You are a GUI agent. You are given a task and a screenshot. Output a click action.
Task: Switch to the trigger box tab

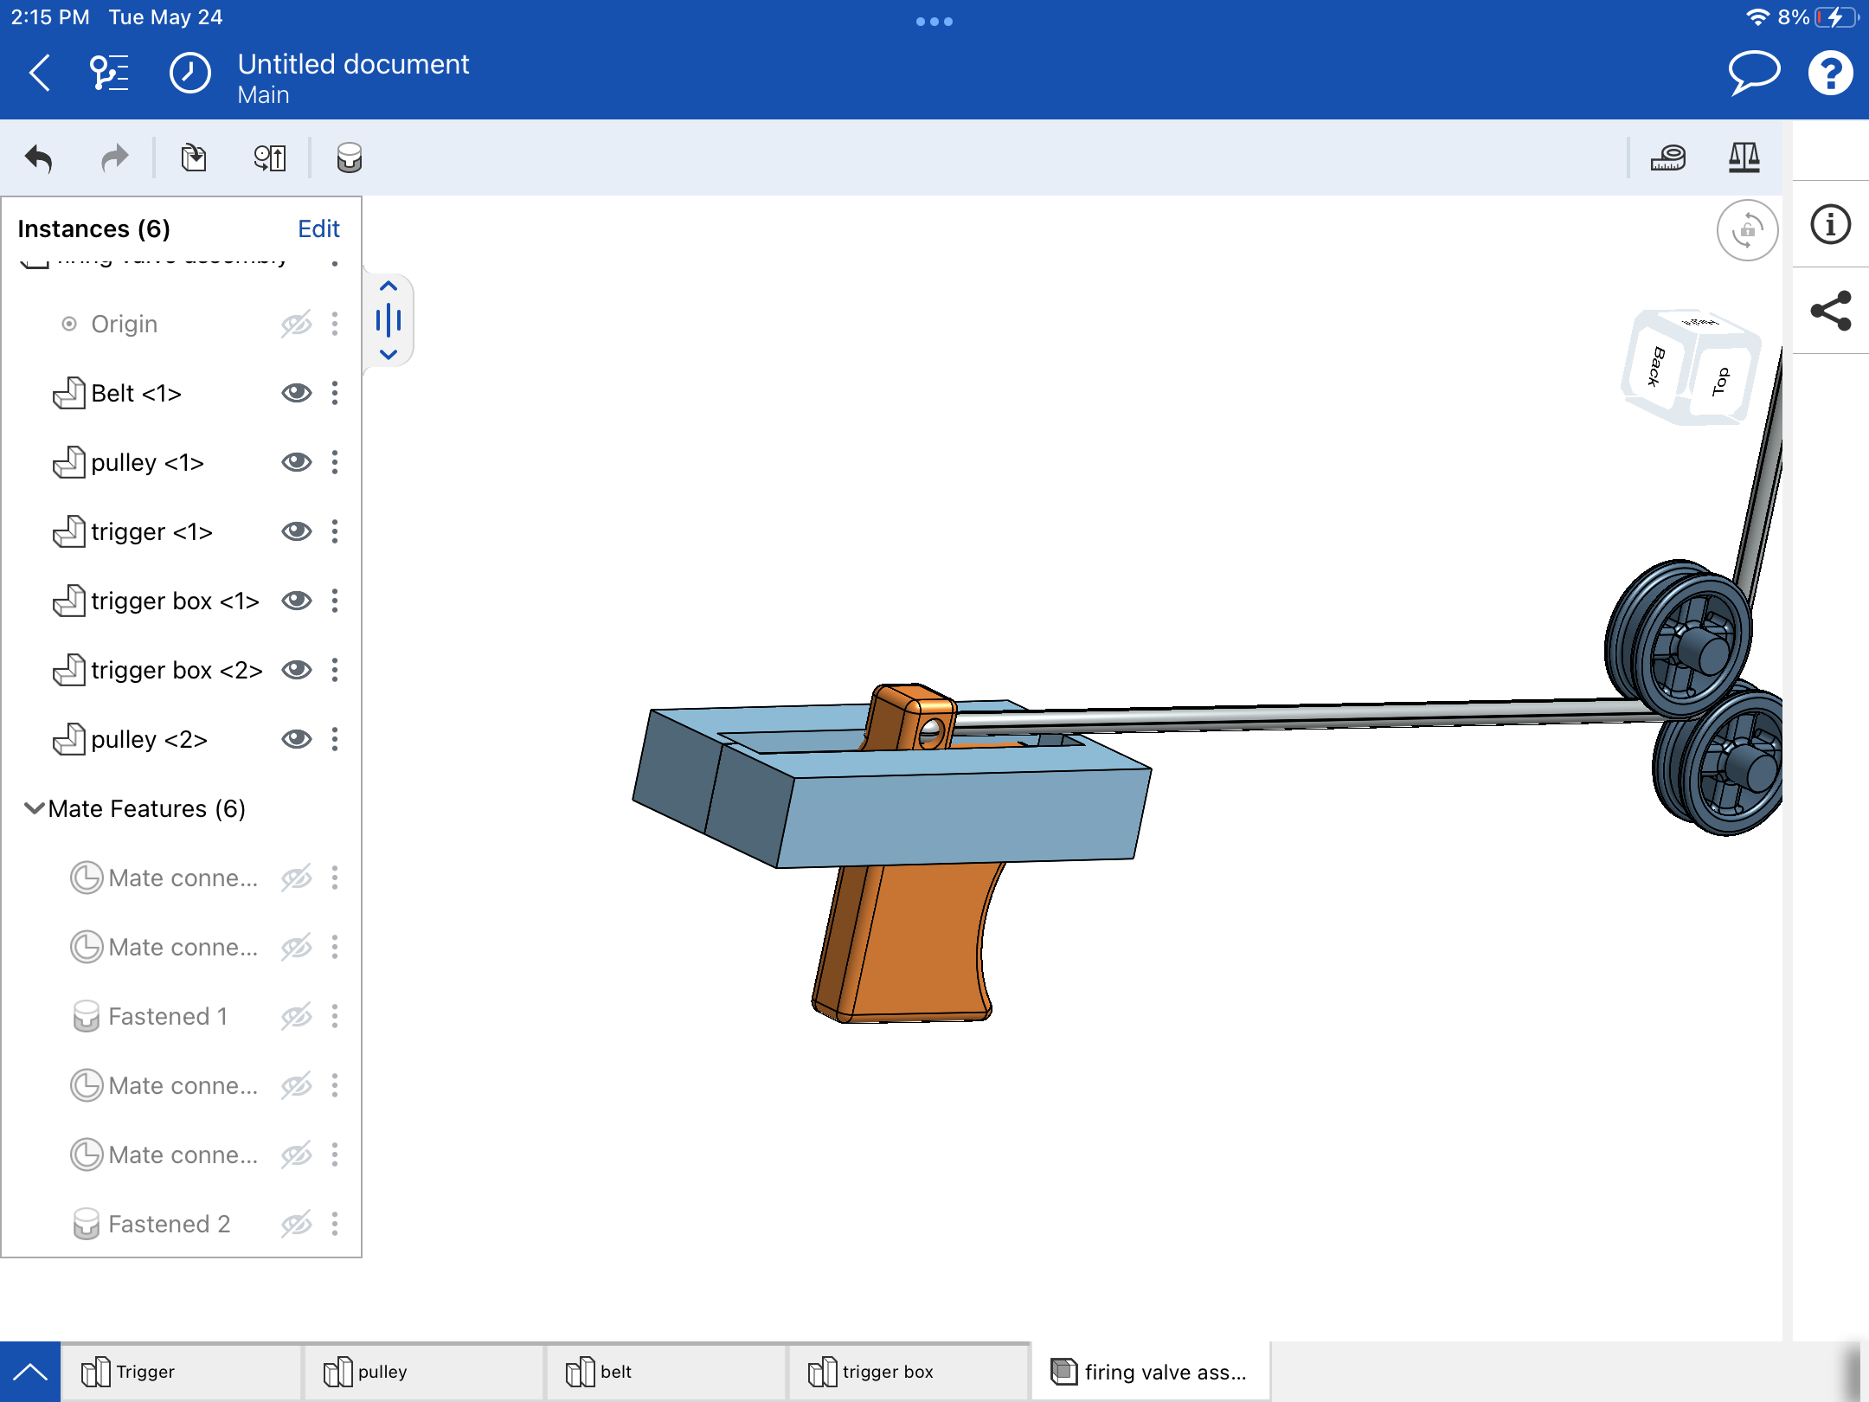point(909,1372)
